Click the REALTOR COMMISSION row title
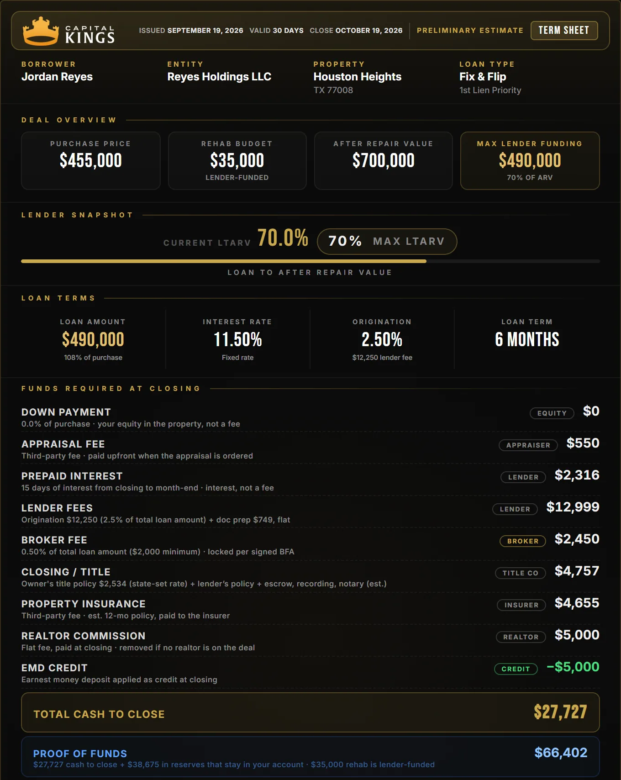The height and width of the screenshot is (780, 621). coord(84,636)
